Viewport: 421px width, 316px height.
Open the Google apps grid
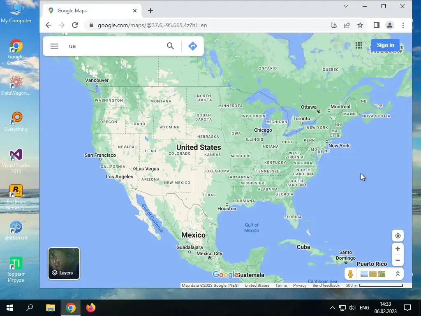pyautogui.click(x=359, y=45)
